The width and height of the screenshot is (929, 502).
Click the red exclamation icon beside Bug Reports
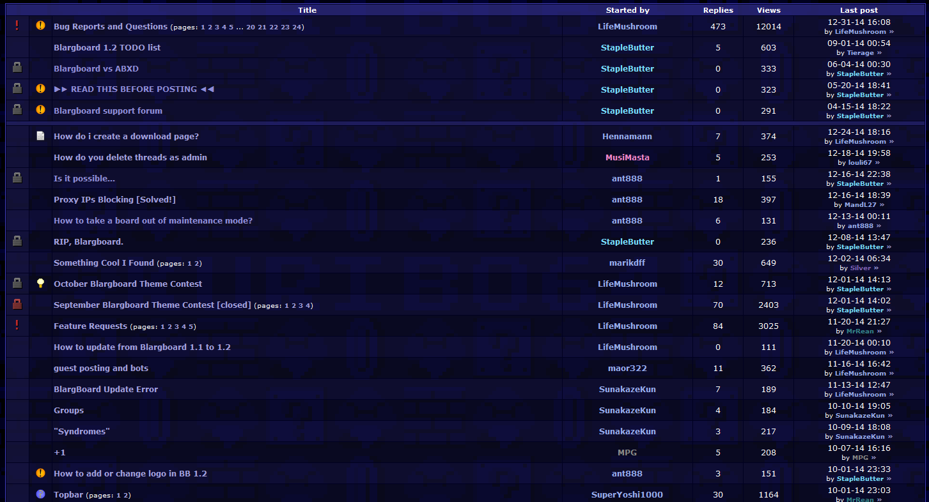click(x=17, y=26)
